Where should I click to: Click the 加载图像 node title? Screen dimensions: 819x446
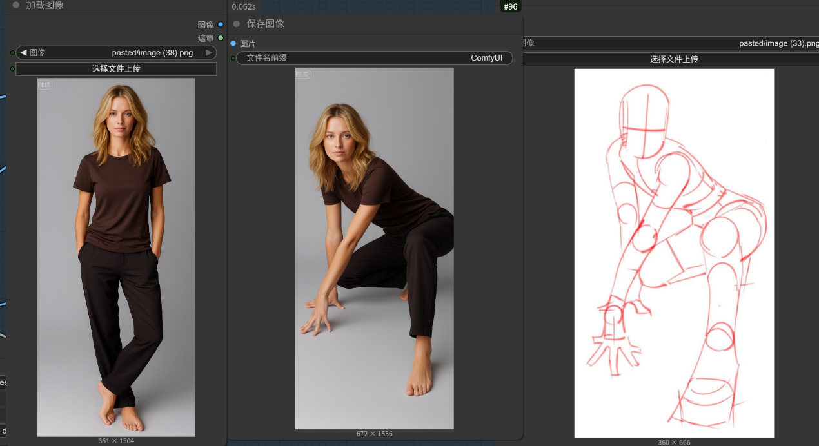[44, 5]
